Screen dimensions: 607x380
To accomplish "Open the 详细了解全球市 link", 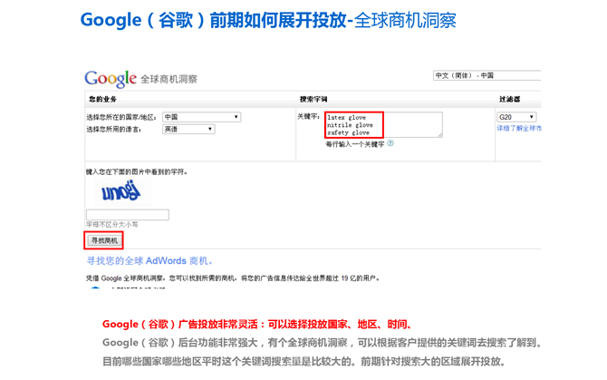I will 519,128.
